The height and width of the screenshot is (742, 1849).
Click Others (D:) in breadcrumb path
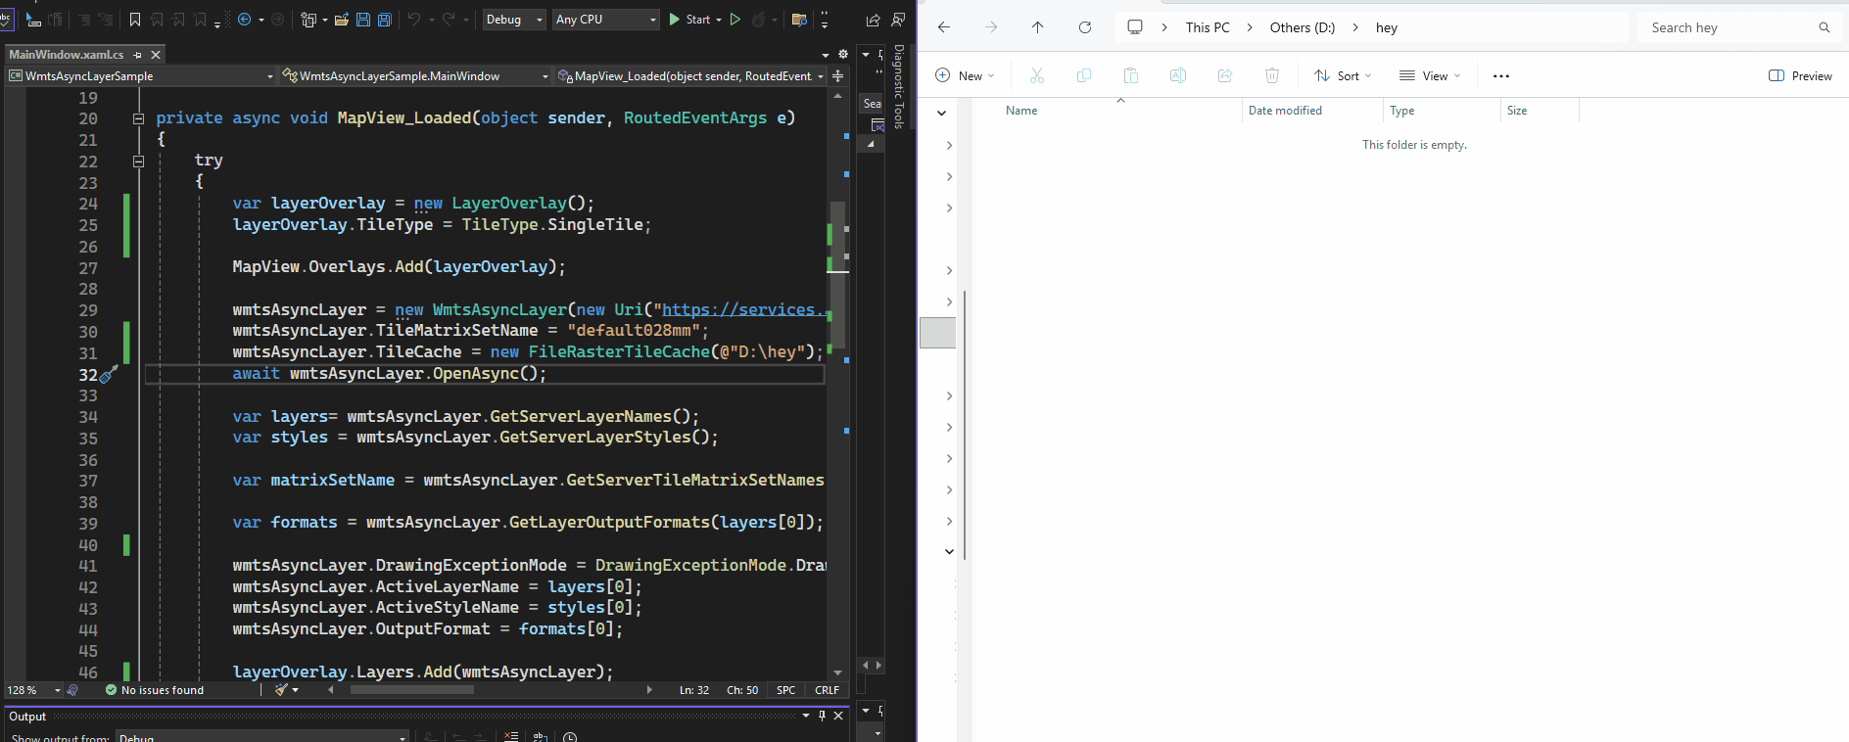tap(1302, 27)
